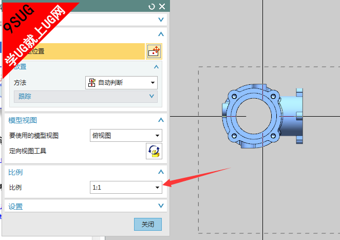Click the 关闭 button
The image size is (340, 240).
tap(148, 224)
